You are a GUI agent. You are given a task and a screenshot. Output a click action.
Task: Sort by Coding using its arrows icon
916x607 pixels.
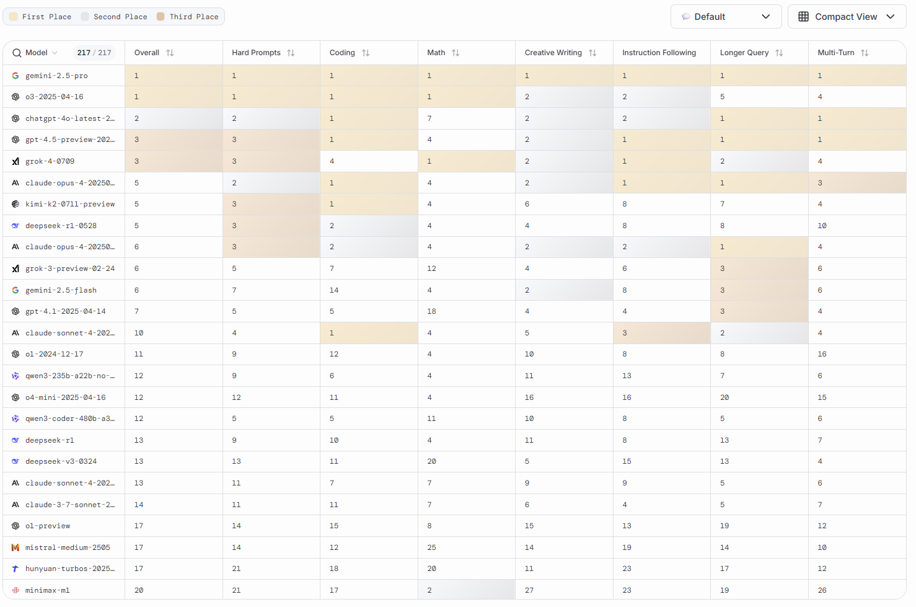366,53
